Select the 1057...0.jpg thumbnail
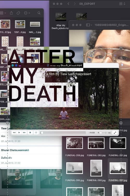130x196 pixels. [x=20, y=24]
